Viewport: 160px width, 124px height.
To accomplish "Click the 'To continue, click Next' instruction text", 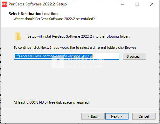I will 75,47.
